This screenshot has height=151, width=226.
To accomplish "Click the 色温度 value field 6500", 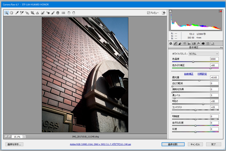I will 214,59.
